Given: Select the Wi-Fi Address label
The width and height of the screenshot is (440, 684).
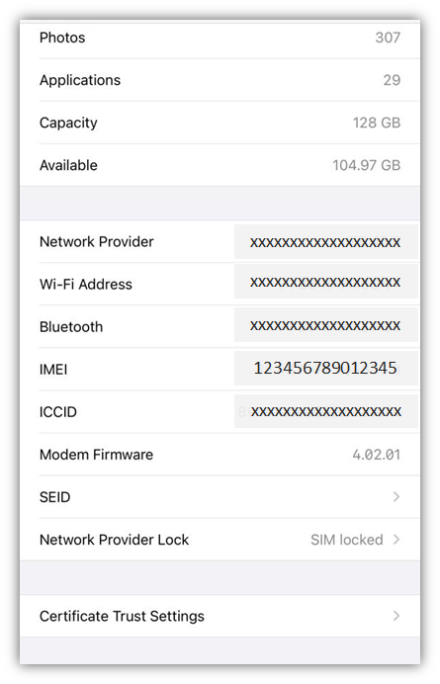Looking at the screenshot, I should click(x=86, y=285).
